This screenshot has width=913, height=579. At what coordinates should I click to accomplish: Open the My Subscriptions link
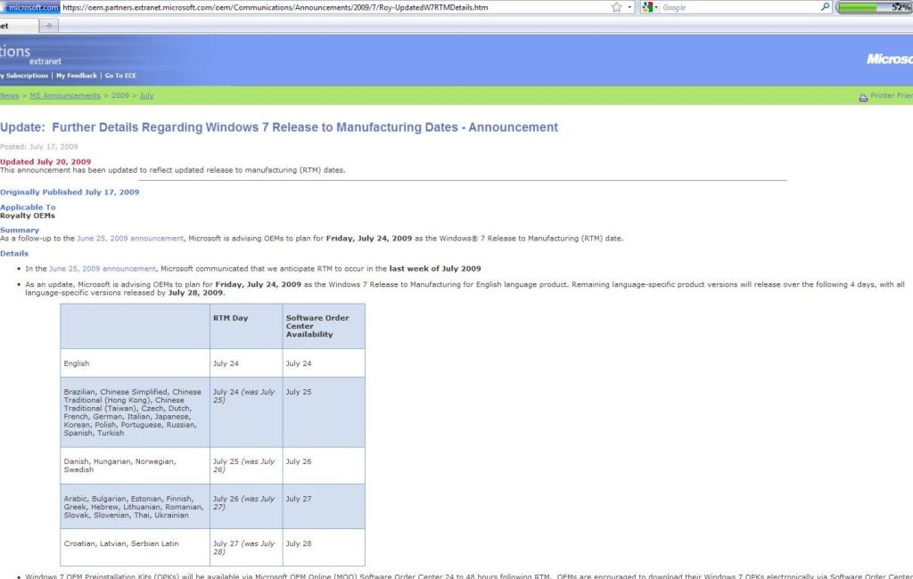pyautogui.click(x=24, y=76)
